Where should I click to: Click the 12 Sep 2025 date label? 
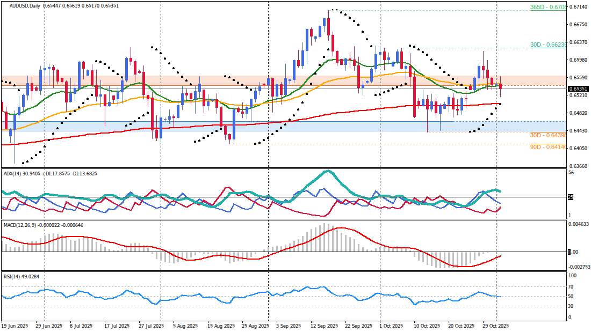click(324, 326)
